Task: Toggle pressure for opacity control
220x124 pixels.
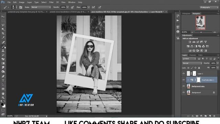Action: 73,7
